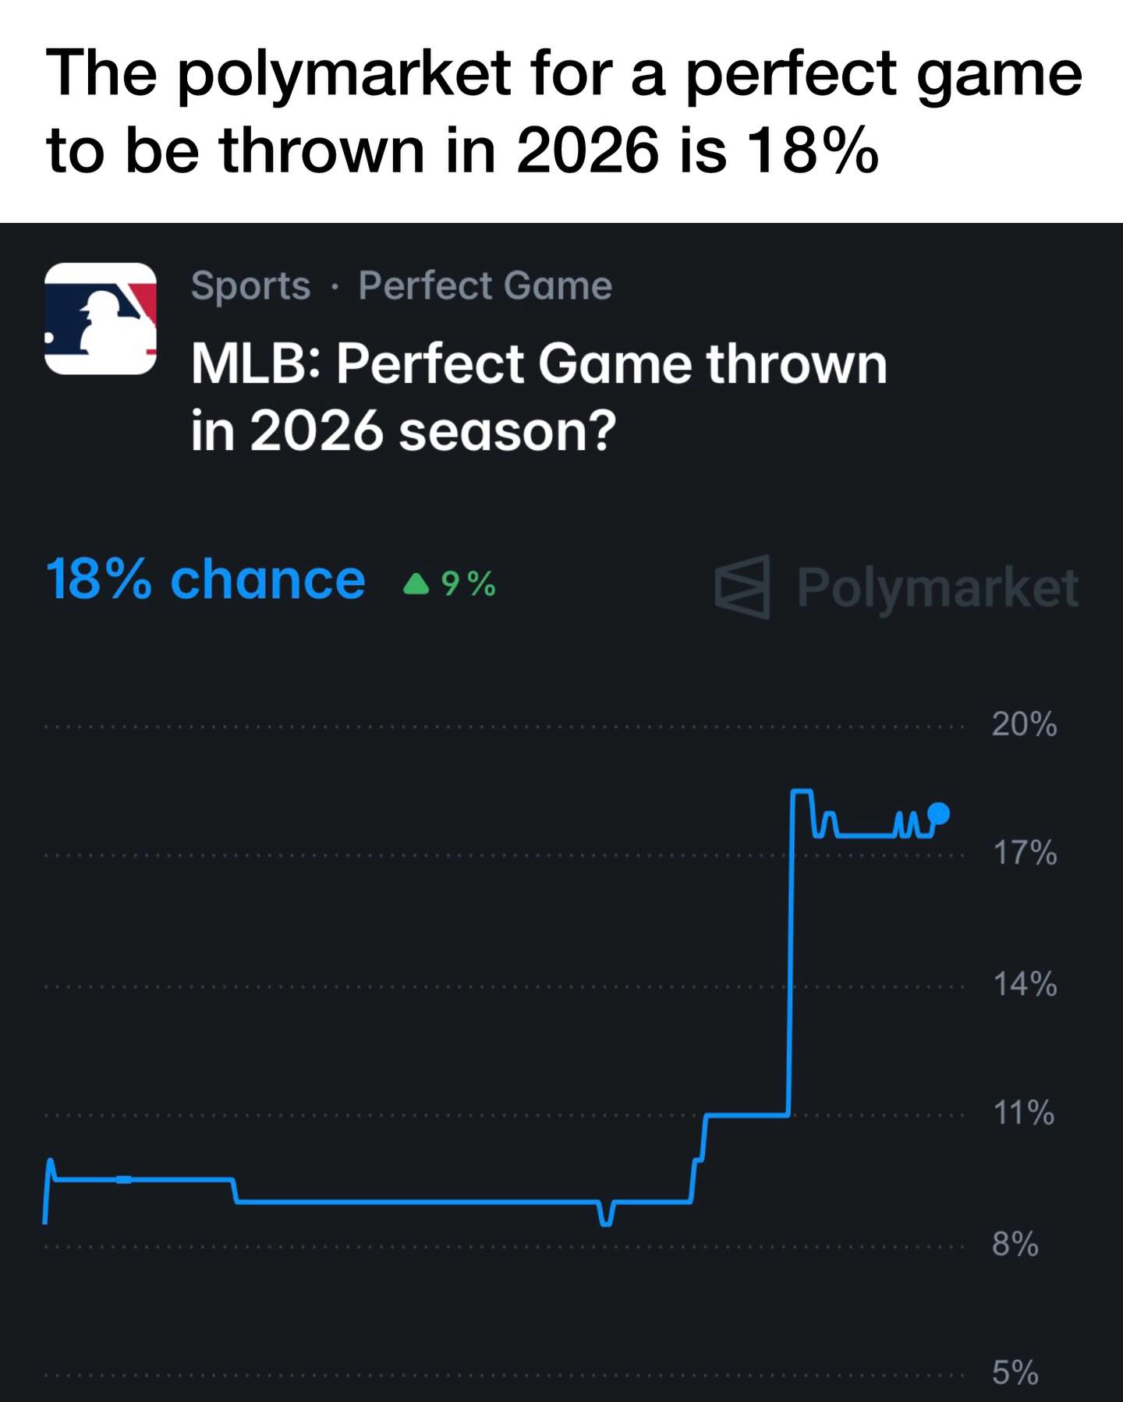Click the chart line's flat 11% plateau
The height and width of the screenshot is (1402, 1123).
click(747, 1115)
